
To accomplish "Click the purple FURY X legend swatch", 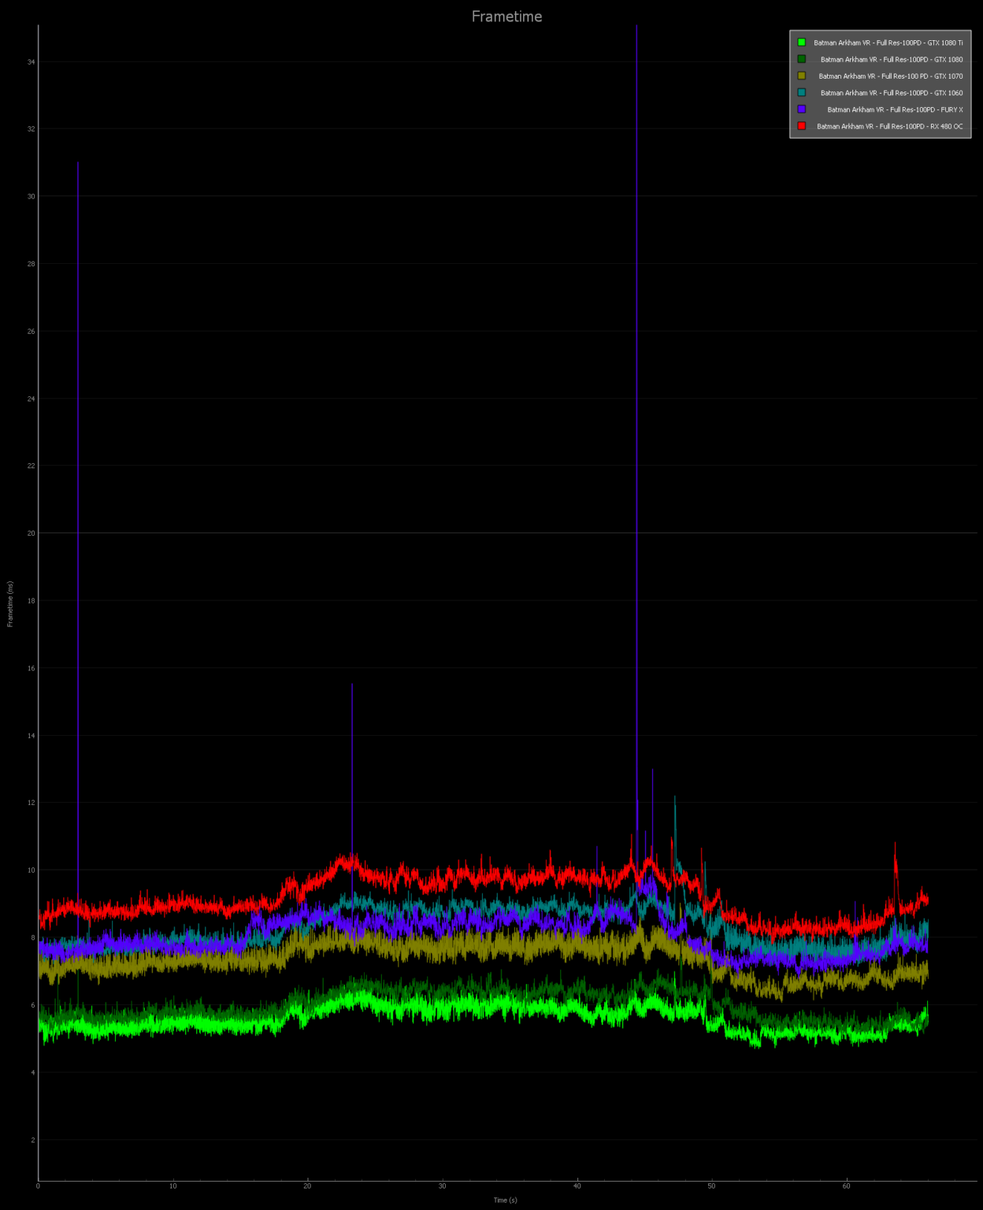I will 801,109.
